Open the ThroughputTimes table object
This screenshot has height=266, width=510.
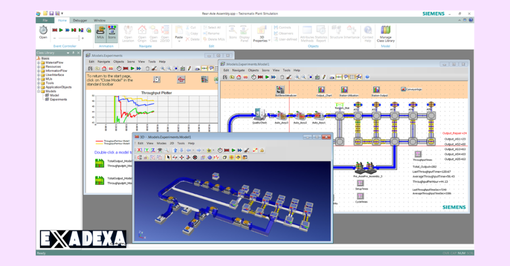coord(418,154)
